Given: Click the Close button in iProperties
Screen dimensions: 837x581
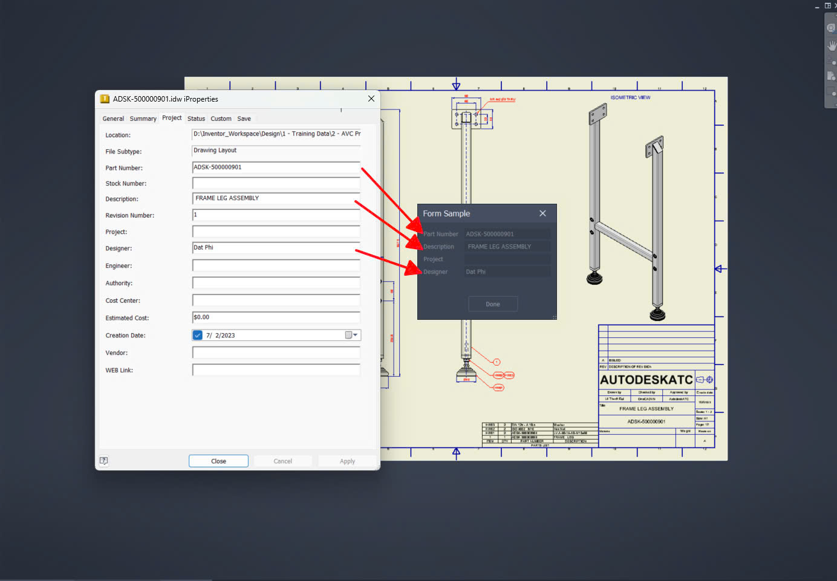Looking at the screenshot, I should tap(218, 461).
